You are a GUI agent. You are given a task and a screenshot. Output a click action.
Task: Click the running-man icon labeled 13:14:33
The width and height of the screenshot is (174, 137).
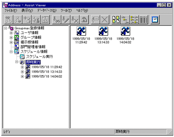(x=103, y=31)
